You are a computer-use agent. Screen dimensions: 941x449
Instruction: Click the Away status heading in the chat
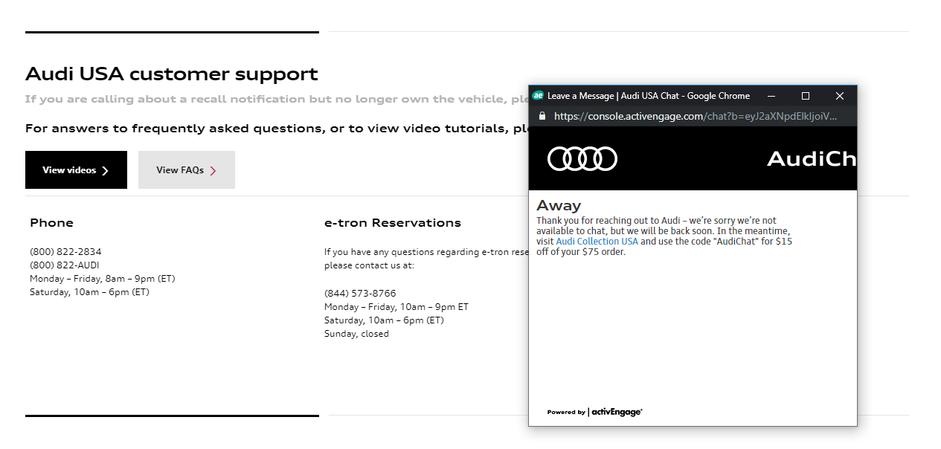tap(559, 204)
